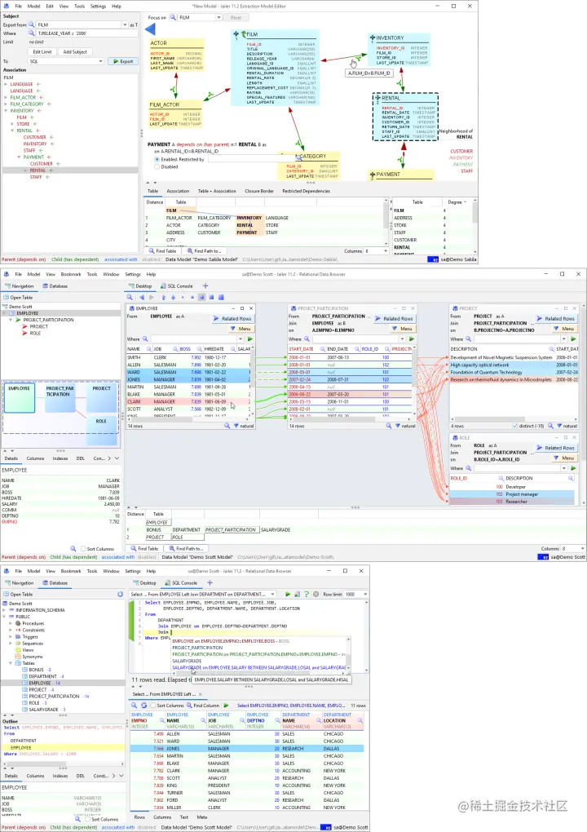Toggle the distinct checkbox in PROJECT panel
587x832 pixels.
(x=515, y=426)
